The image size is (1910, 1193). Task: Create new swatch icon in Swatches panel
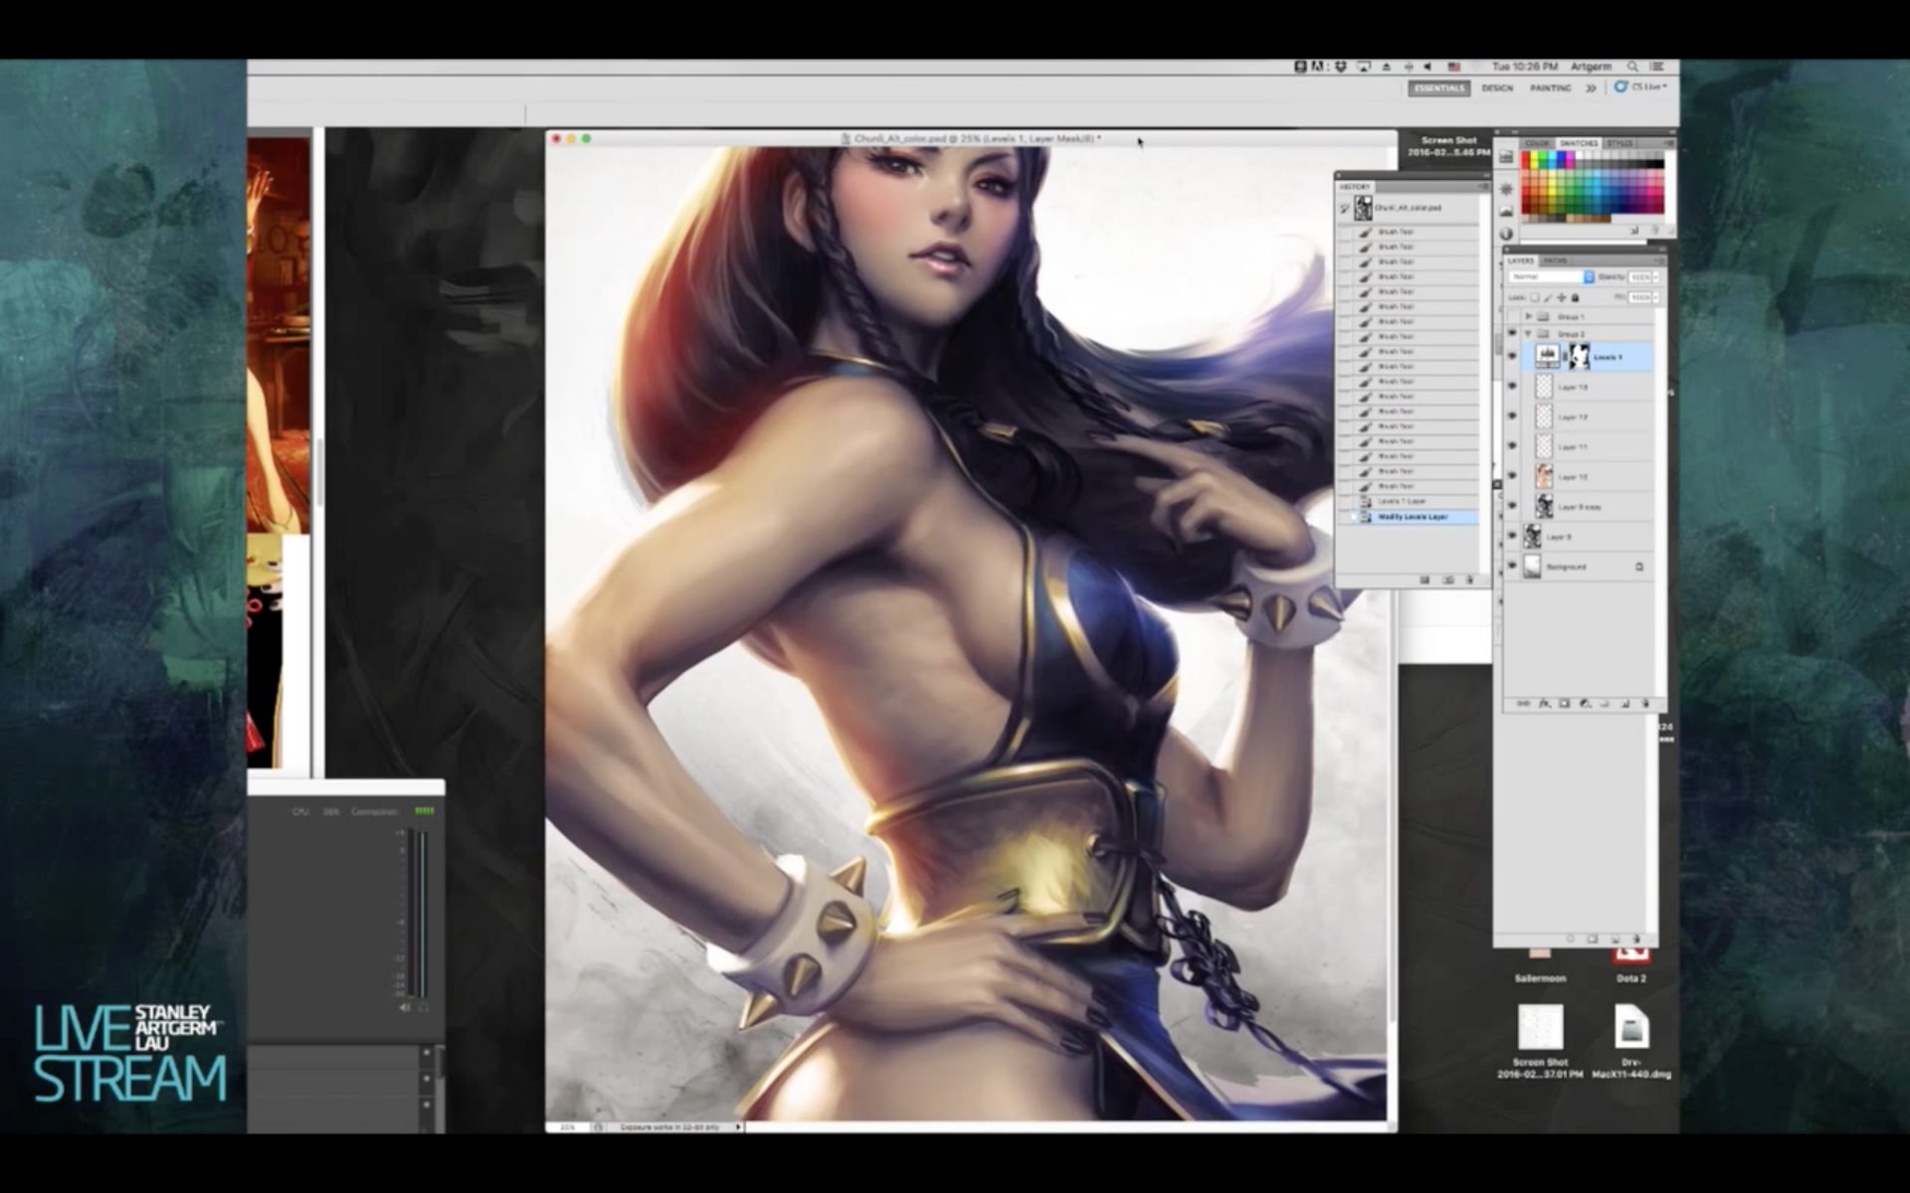click(1634, 230)
